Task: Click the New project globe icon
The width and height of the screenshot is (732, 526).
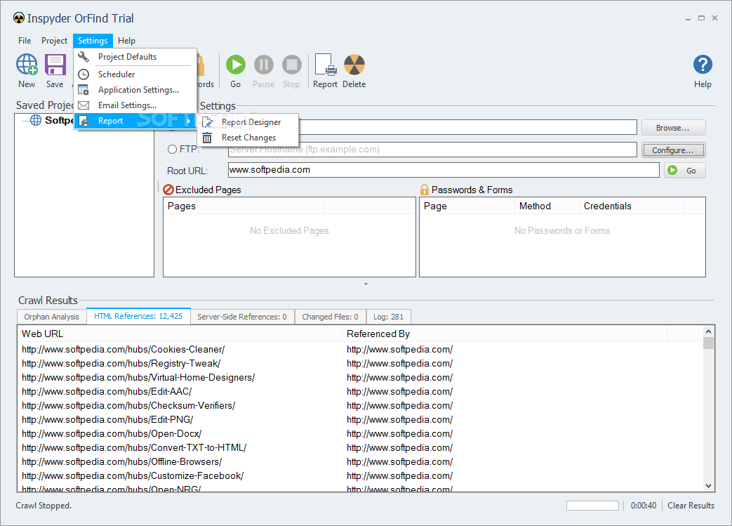Action: click(27, 65)
